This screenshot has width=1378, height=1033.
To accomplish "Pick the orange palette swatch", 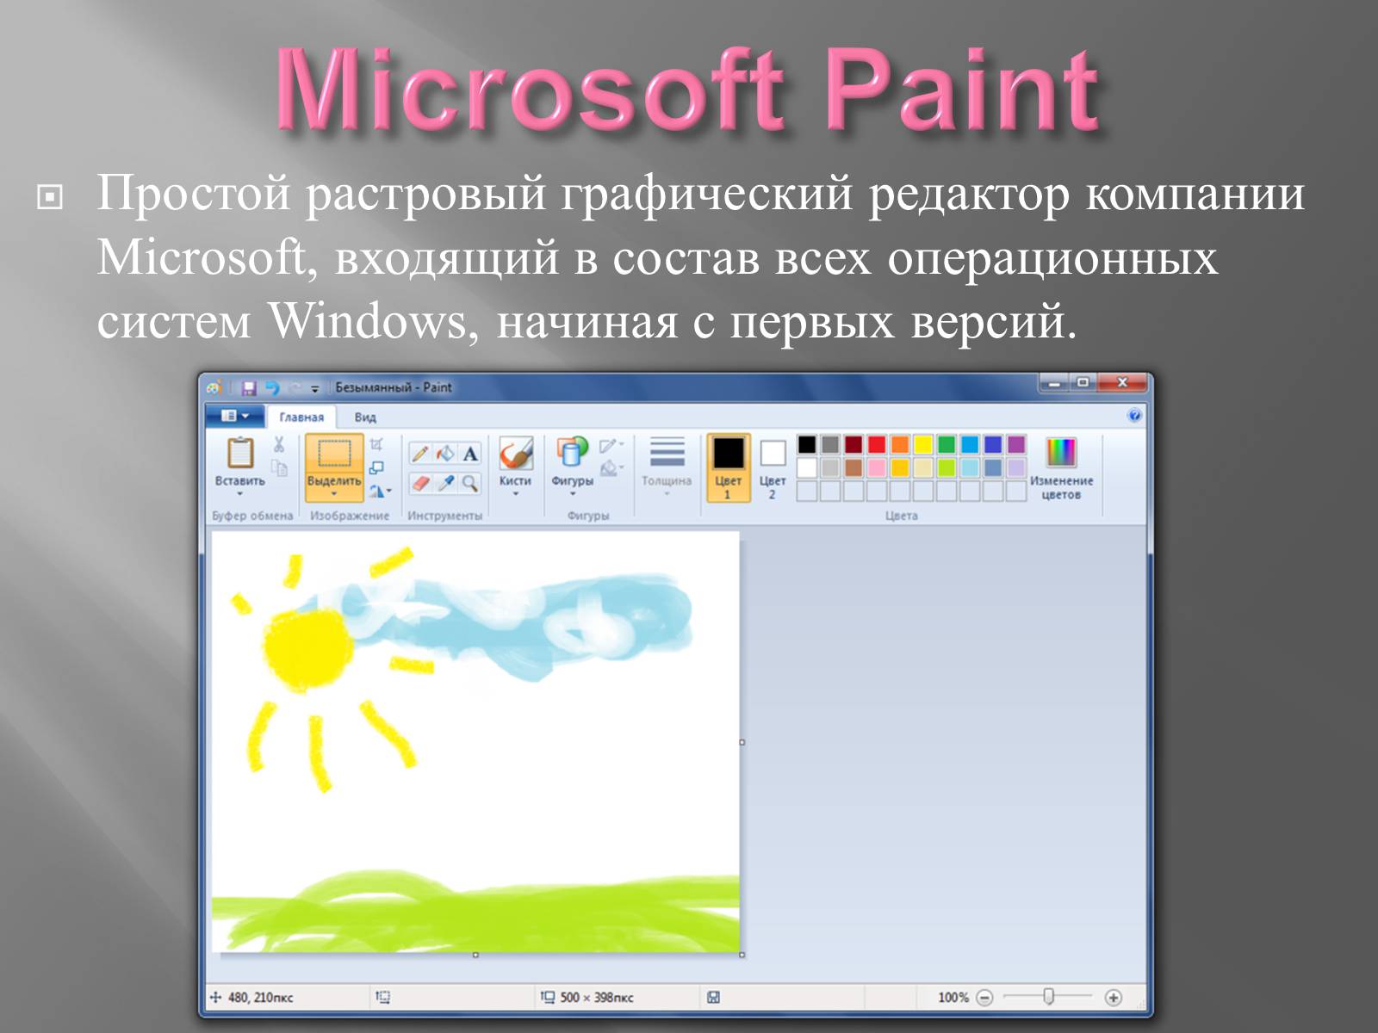I will point(900,444).
